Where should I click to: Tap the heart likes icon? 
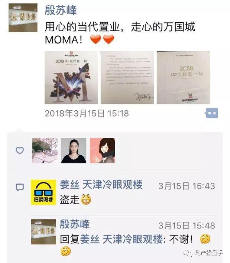pyautogui.click(x=20, y=150)
